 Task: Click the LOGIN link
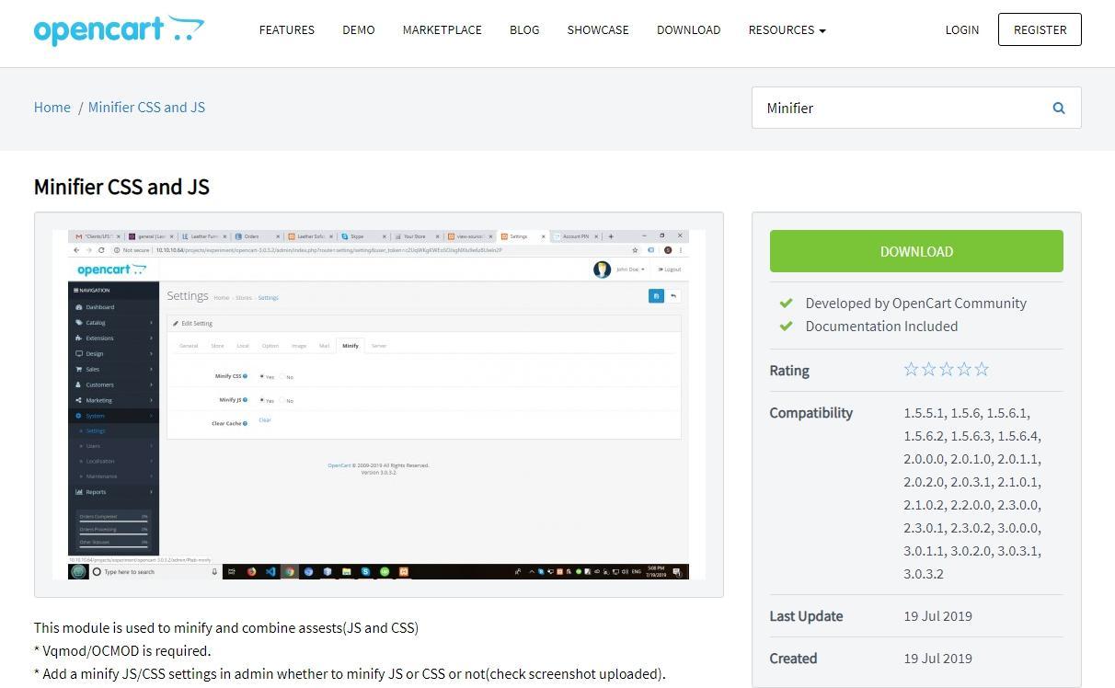[x=962, y=29]
